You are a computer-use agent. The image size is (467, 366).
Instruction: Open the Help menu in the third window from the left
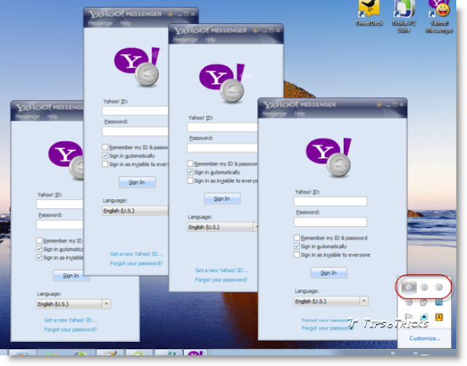tap(210, 39)
